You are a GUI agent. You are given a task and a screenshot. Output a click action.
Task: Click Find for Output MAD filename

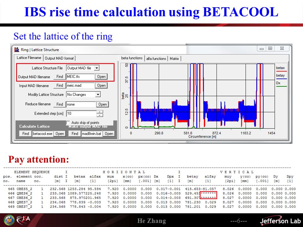[x=60, y=77]
